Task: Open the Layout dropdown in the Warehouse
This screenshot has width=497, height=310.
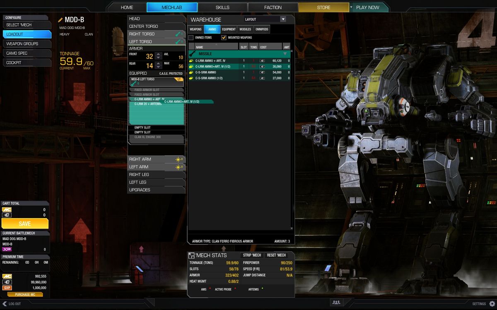Action: (x=284, y=19)
